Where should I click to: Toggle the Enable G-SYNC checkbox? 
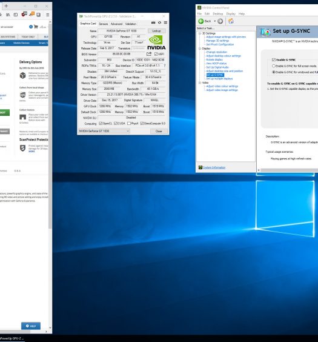[274, 60]
